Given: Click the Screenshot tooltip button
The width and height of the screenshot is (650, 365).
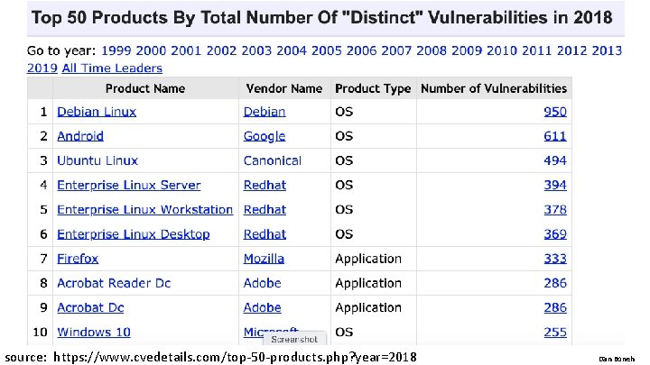Looking at the screenshot, I should click(x=294, y=340).
